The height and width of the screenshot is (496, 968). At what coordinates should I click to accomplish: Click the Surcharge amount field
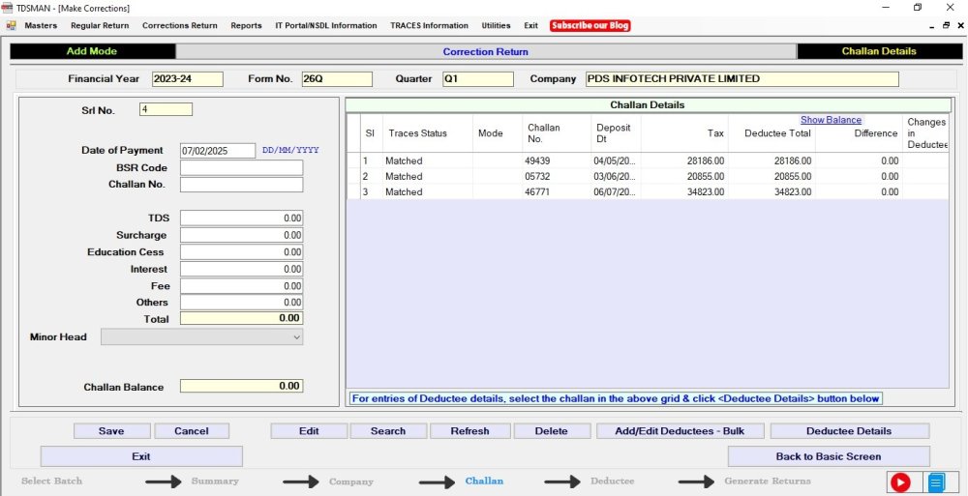pos(241,235)
